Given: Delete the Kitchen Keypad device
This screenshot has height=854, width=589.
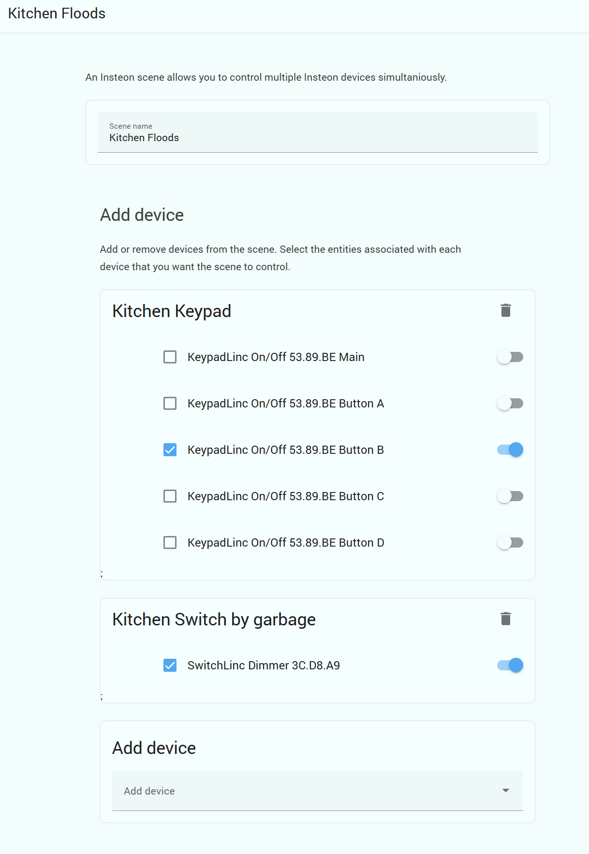Looking at the screenshot, I should [x=506, y=310].
